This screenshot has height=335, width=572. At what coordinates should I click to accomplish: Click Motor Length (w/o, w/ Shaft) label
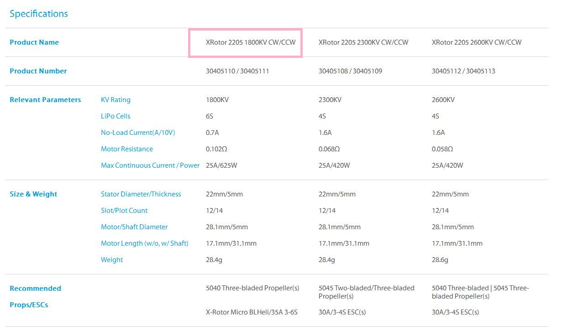click(145, 243)
